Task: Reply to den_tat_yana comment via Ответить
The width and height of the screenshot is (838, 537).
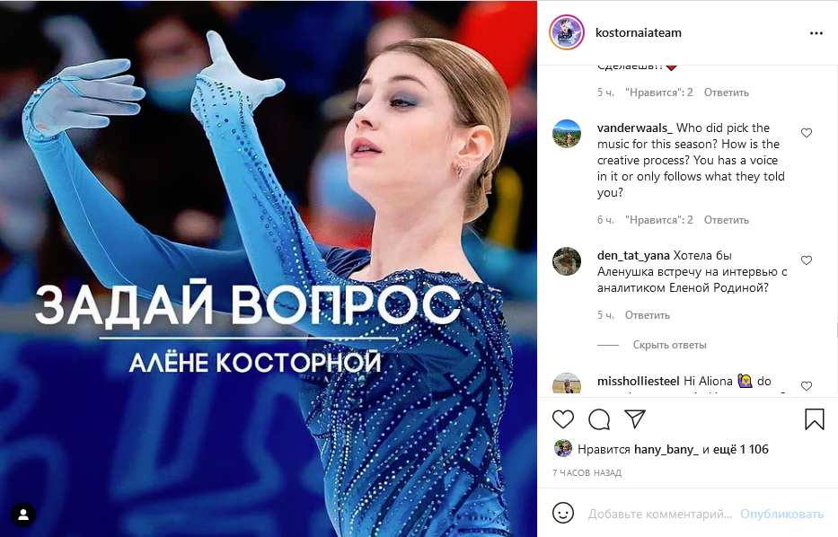Action: pyautogui.click(x=648, y=314)
